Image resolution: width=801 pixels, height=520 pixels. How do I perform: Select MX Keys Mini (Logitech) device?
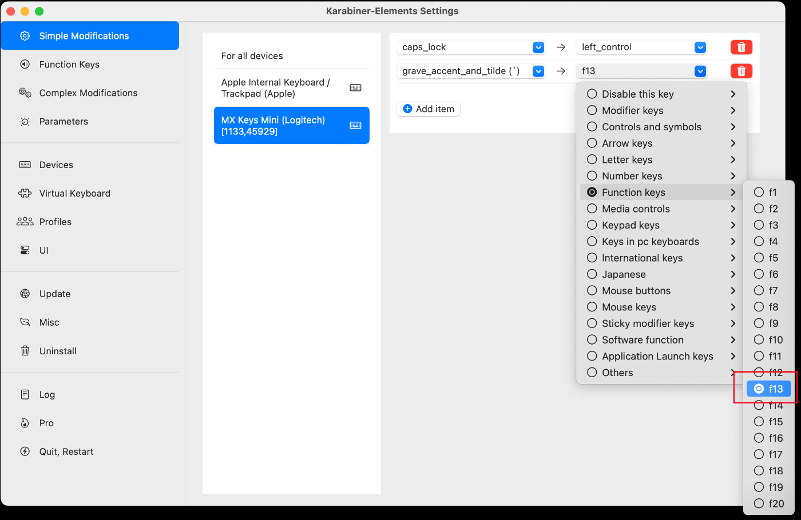[292, 125]
